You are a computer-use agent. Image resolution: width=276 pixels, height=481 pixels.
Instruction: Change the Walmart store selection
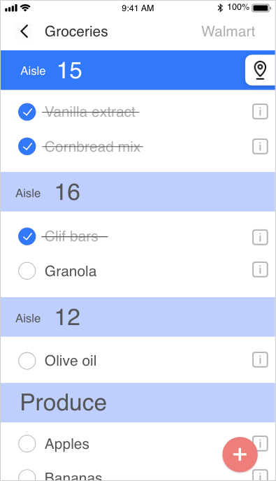tap(228, 31)
